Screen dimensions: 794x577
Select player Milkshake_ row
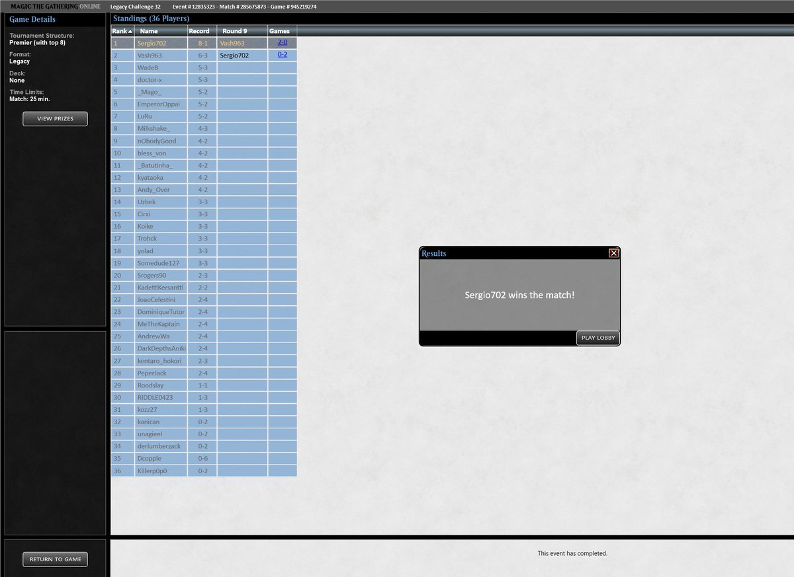pos(204,129)
